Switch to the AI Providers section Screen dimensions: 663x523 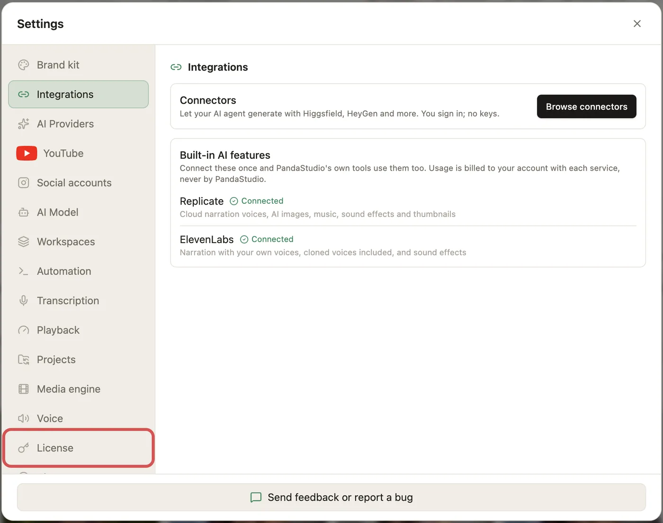(x=78, y=124)
